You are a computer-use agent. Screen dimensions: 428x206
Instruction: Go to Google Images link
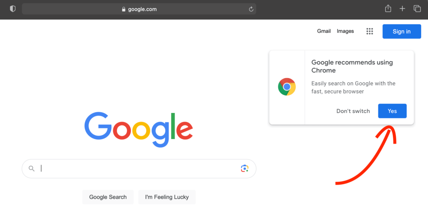tap(345, 31)
